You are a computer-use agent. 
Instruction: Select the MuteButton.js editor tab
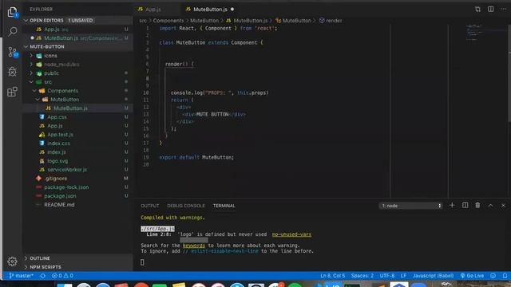(210, 9)
